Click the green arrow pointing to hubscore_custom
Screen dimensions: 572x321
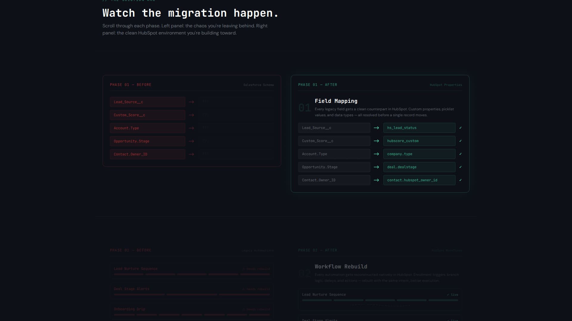click(x=376, y=141)
